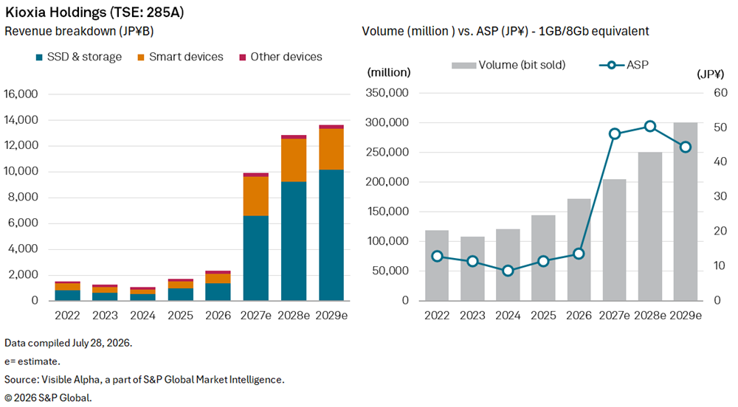Viewport: 738px width, 407px height.
Task: Click the 2027e Smart devices bar segment
Action: point(256,196)
